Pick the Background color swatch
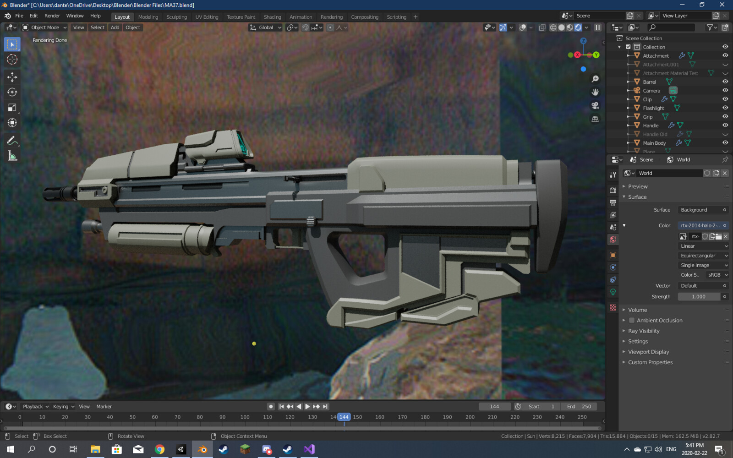This screenshot has height=458, width=733. (702, 209)
